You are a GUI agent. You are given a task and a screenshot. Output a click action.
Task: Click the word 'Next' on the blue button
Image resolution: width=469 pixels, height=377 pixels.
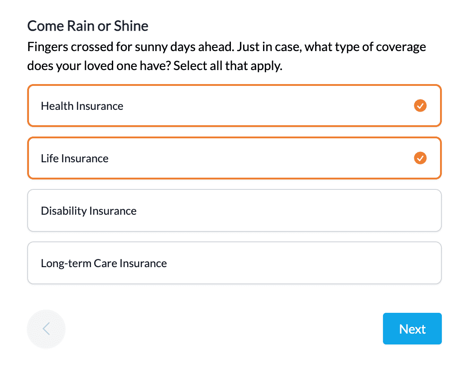point(412,329)
